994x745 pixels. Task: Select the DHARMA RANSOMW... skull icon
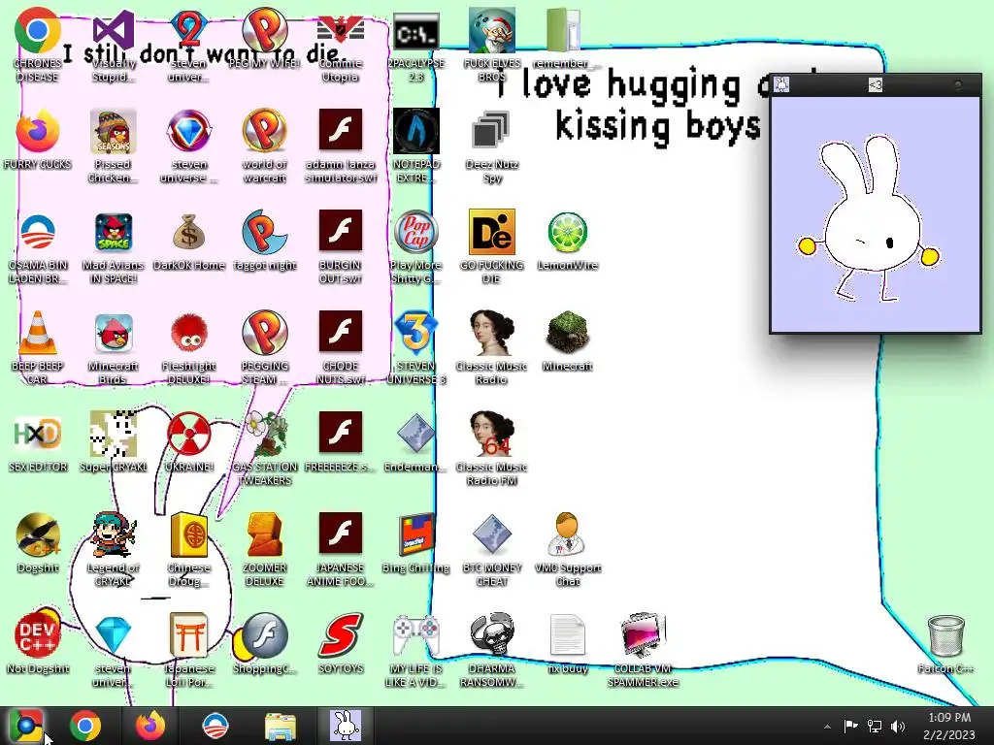pyautogui.click(x=491, y=635)
